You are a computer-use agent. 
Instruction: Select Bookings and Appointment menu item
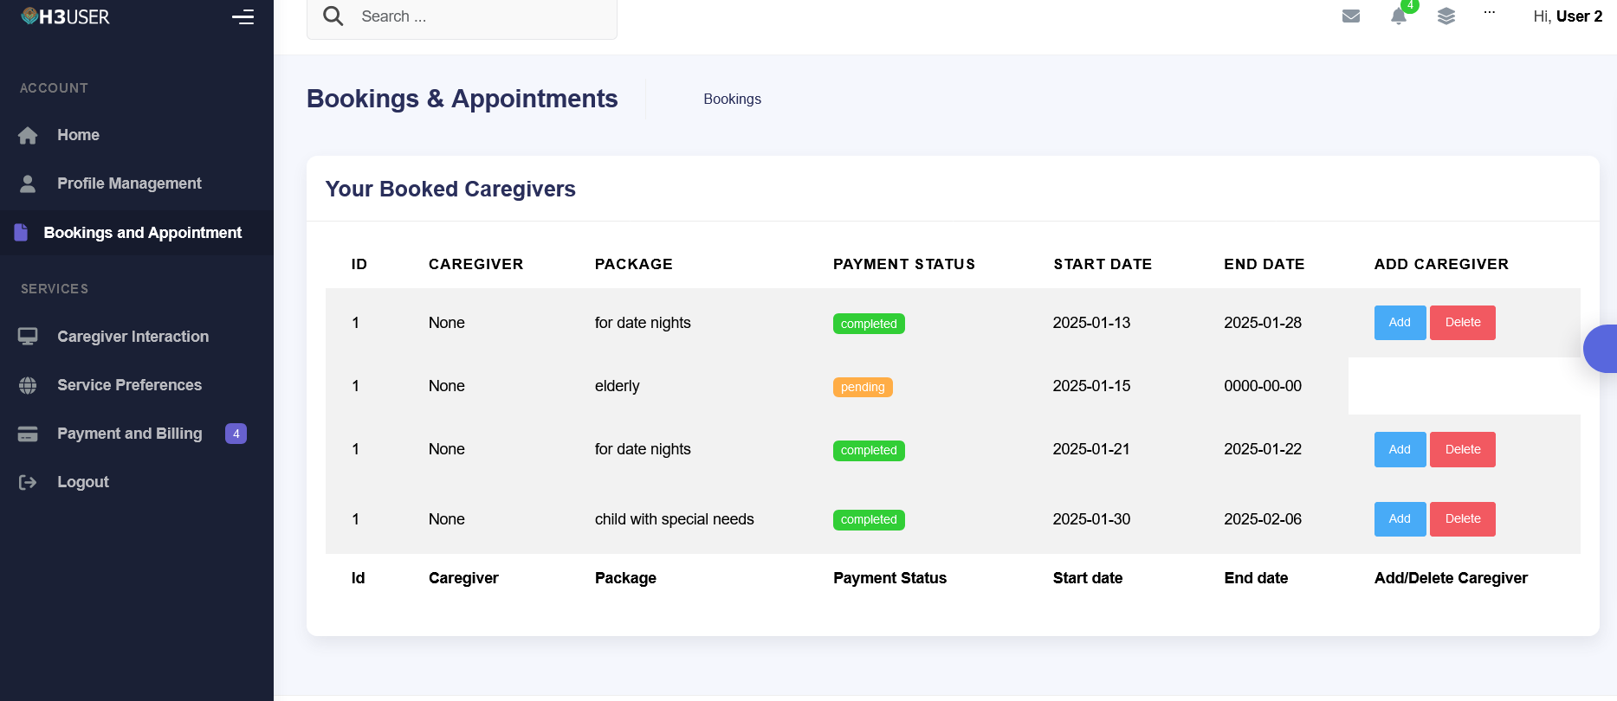tap(142, 233)
